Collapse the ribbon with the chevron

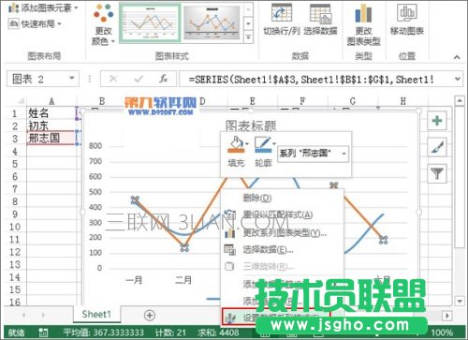pyautogui.click(x=457, y=57)
